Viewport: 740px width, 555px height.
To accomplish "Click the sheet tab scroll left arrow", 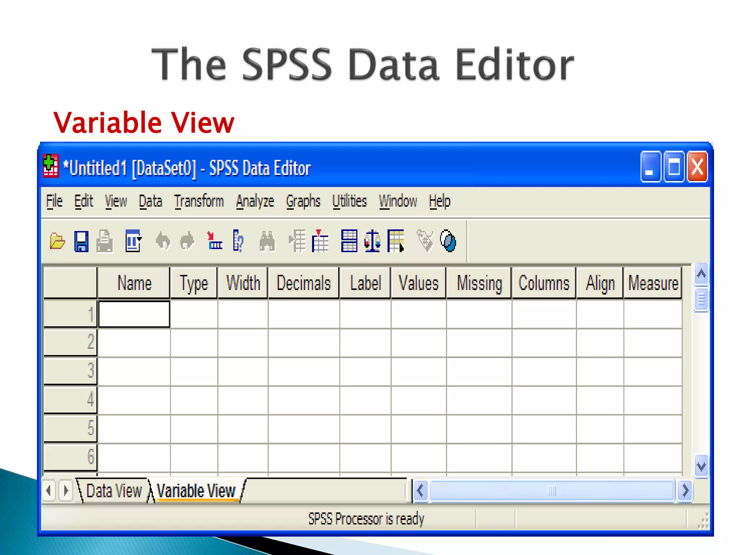I will point(49,491).
